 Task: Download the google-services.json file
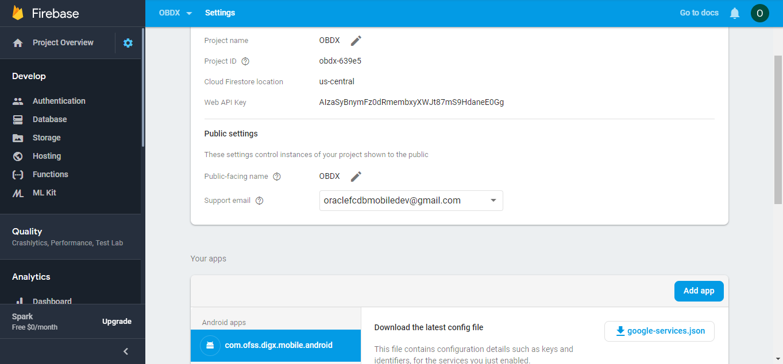659,331
